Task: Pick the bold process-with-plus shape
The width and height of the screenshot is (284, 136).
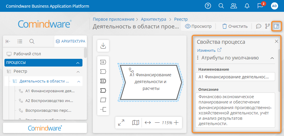Action: [x=103, y=81]
